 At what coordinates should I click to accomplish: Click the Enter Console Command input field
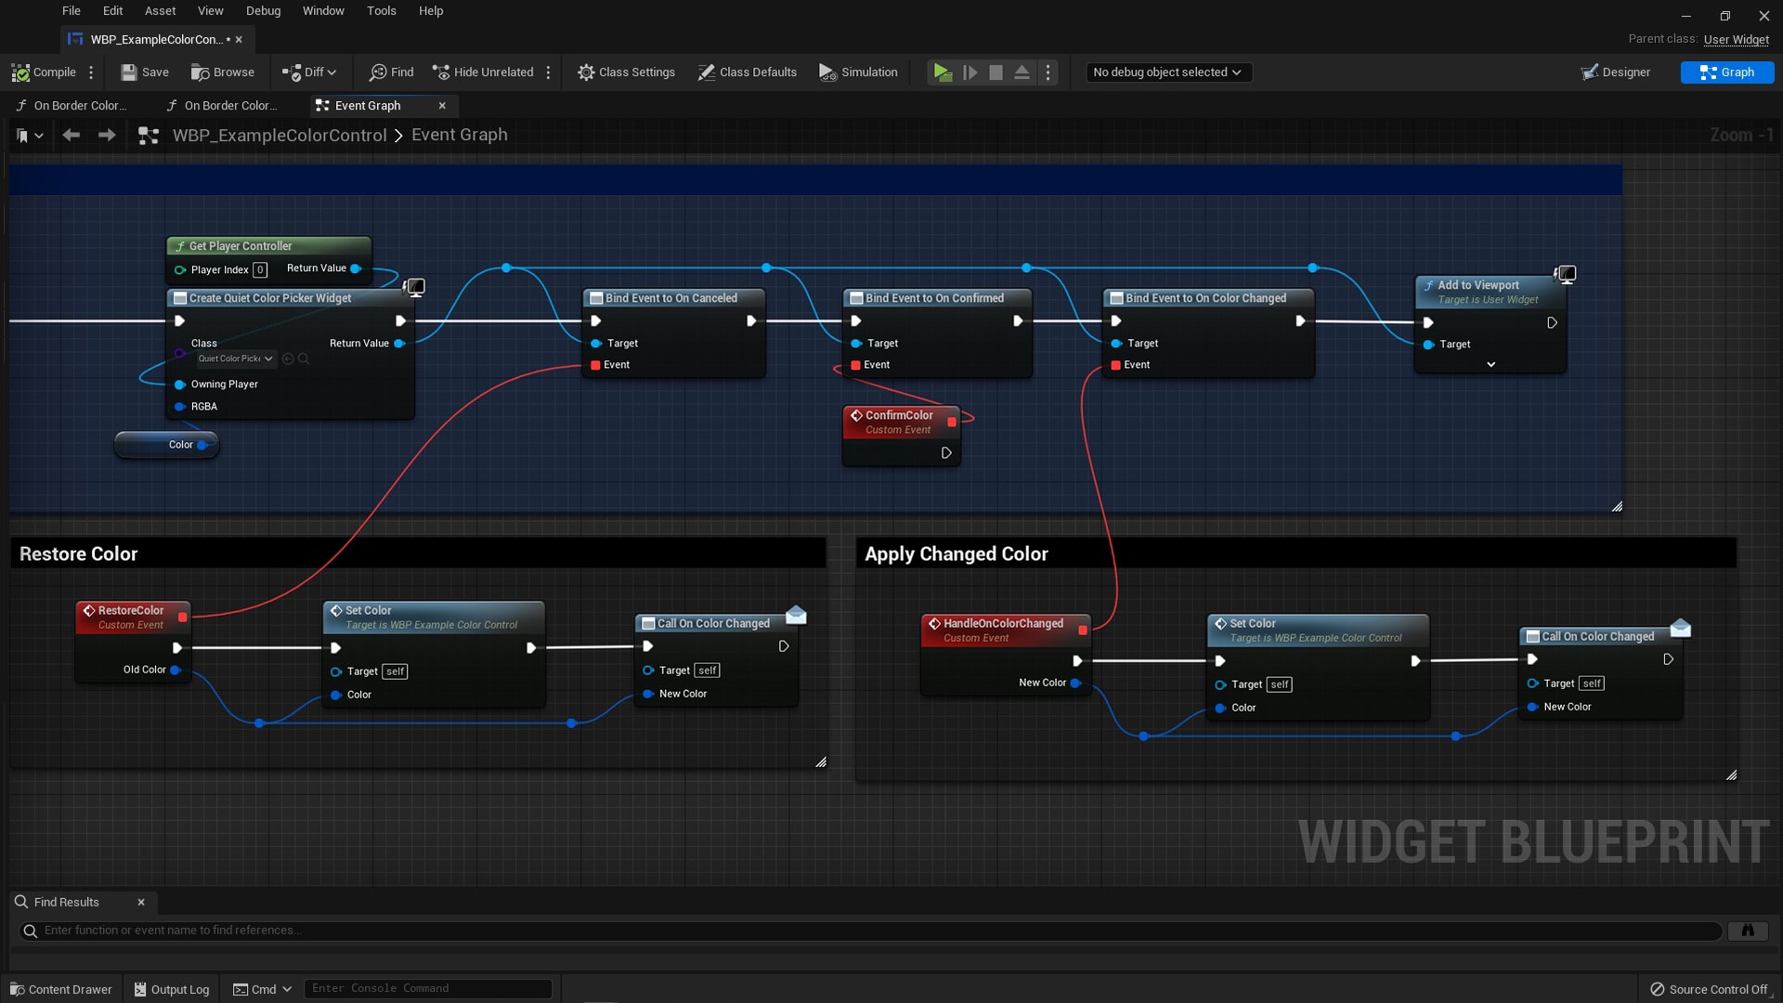(427, 988)
